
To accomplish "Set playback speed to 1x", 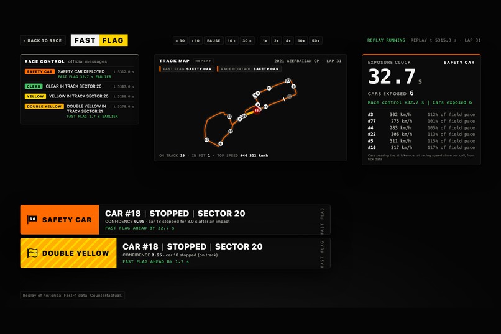I will (x=265, y=41).
